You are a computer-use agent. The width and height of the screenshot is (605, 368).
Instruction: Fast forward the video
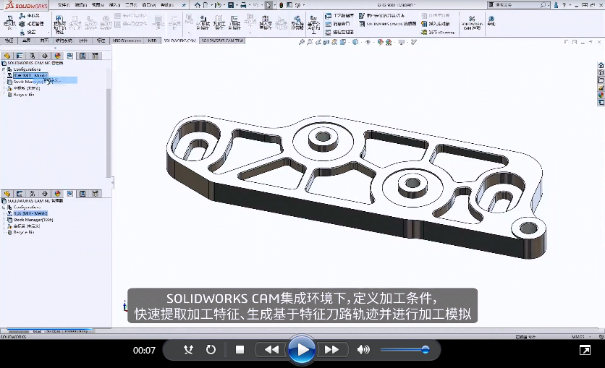[x=332, y=349]
